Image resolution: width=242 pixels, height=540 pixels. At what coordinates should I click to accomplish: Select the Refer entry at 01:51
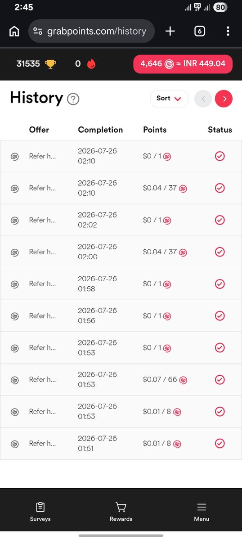[121, 444]
